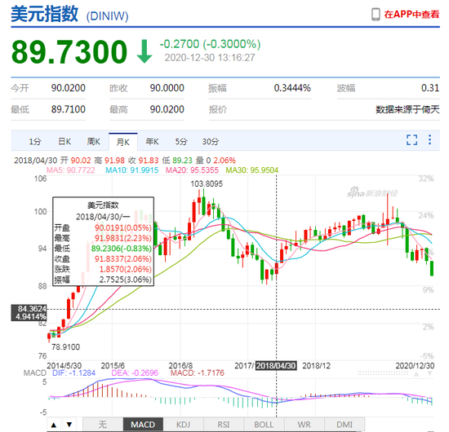Click the MA30: 95.9504 legend

(x=252, y=170)
